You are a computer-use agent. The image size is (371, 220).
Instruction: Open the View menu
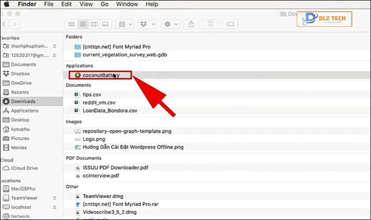tap(86, 4)
